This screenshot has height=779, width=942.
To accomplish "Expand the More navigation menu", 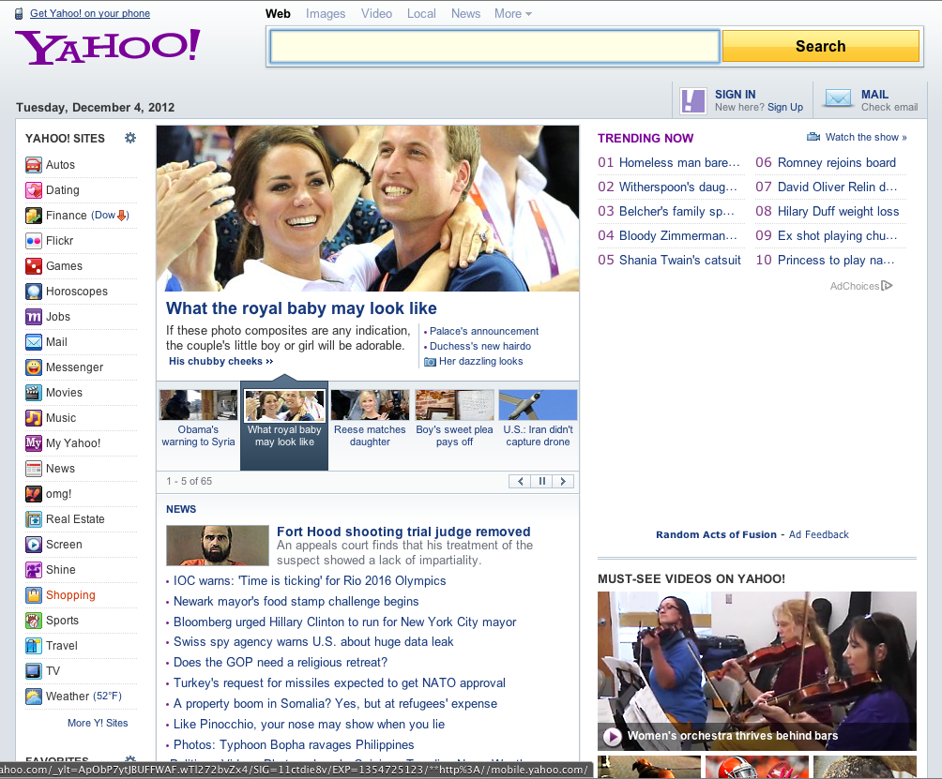I will pos(511,13).
